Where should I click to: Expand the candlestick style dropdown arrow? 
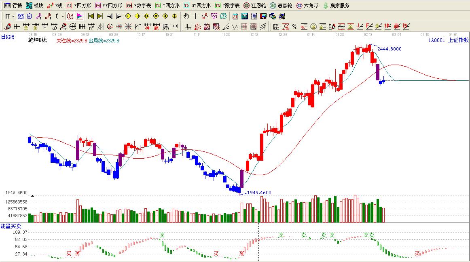(x=63, y=16)
